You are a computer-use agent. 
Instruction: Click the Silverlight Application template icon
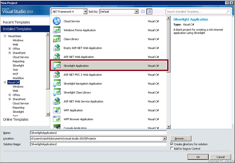tap(57, 66)
